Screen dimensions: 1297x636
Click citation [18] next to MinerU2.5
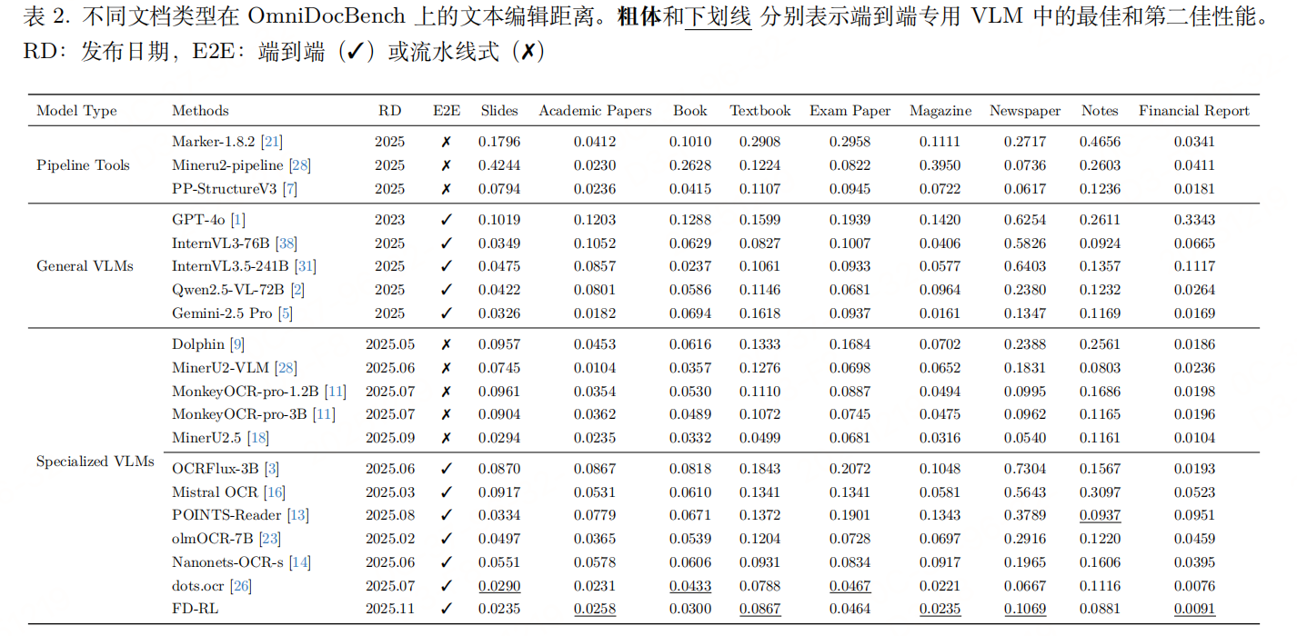258,438
